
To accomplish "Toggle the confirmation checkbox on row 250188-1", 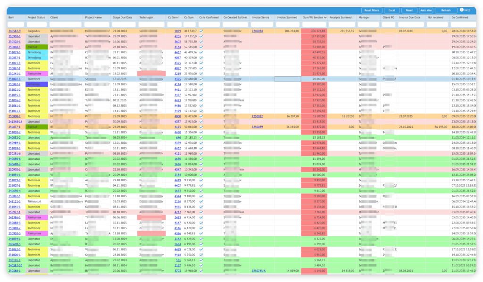I will 202,271.
